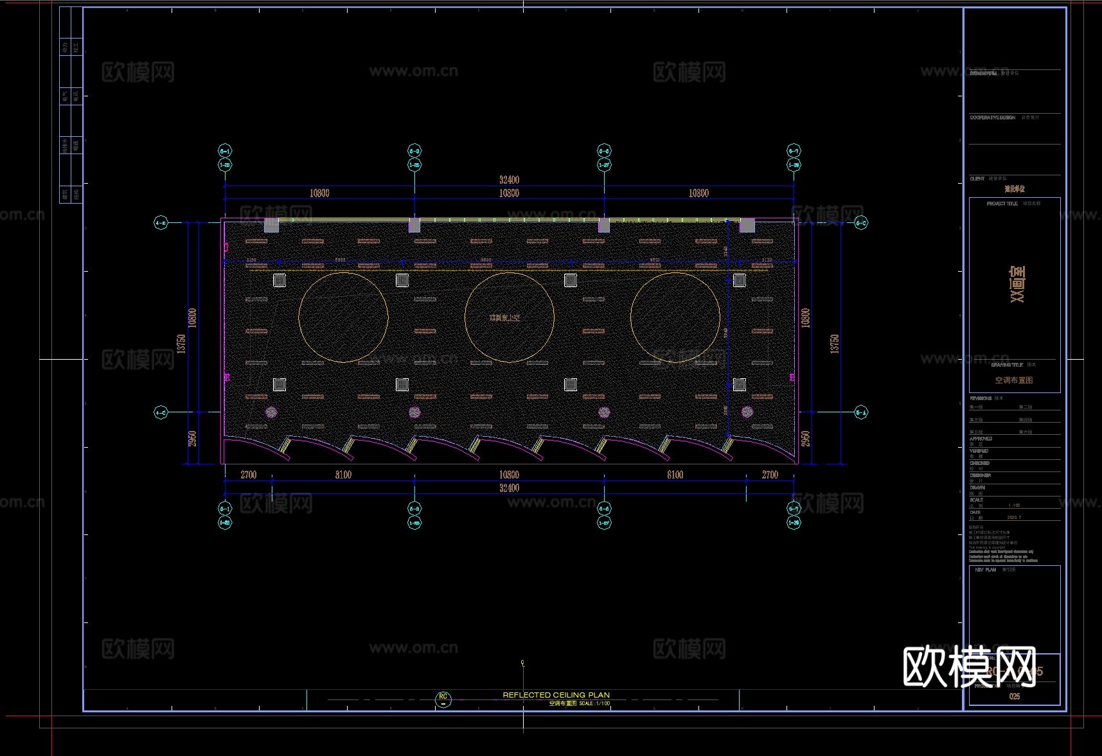Select the leftmost yellow ceiling circle outline
Image resolution: width=1102 pixels, height=756 pixels.
point(343,317)
